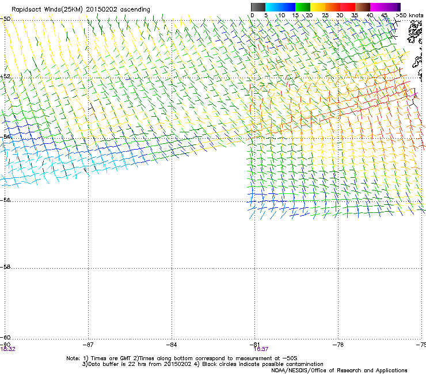Click the magenta 40-45 knots legend segment

tap(378, 7)
